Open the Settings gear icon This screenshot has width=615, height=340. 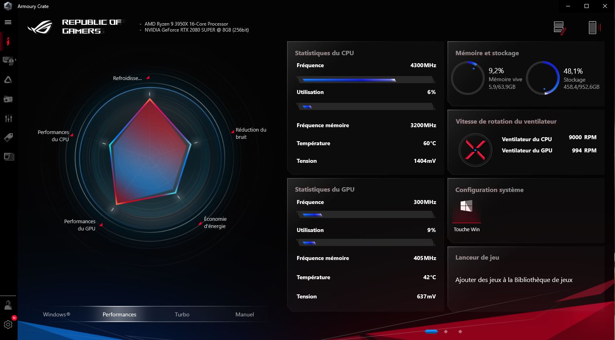point(8,325)
